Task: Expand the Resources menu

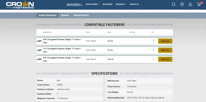Action: tap(121, 4)
